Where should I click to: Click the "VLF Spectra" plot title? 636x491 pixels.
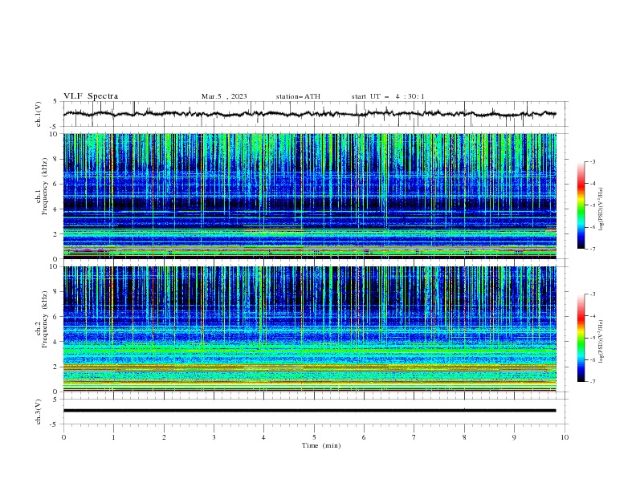(x=91, y=96)
